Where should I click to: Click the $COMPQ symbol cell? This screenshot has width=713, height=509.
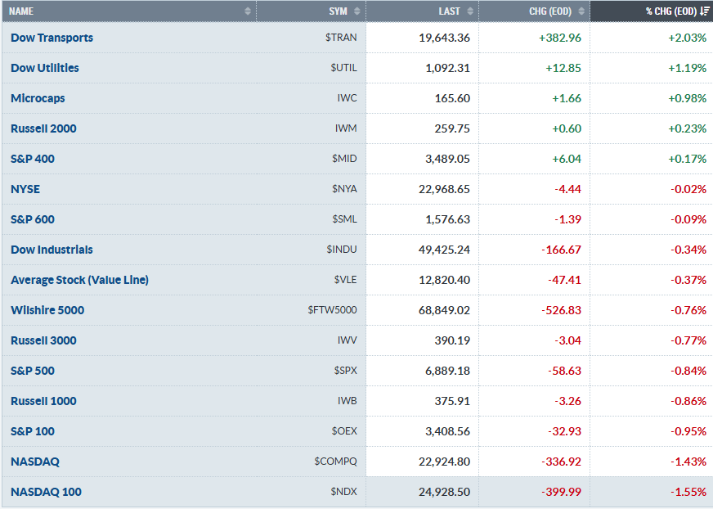[335, 462]
